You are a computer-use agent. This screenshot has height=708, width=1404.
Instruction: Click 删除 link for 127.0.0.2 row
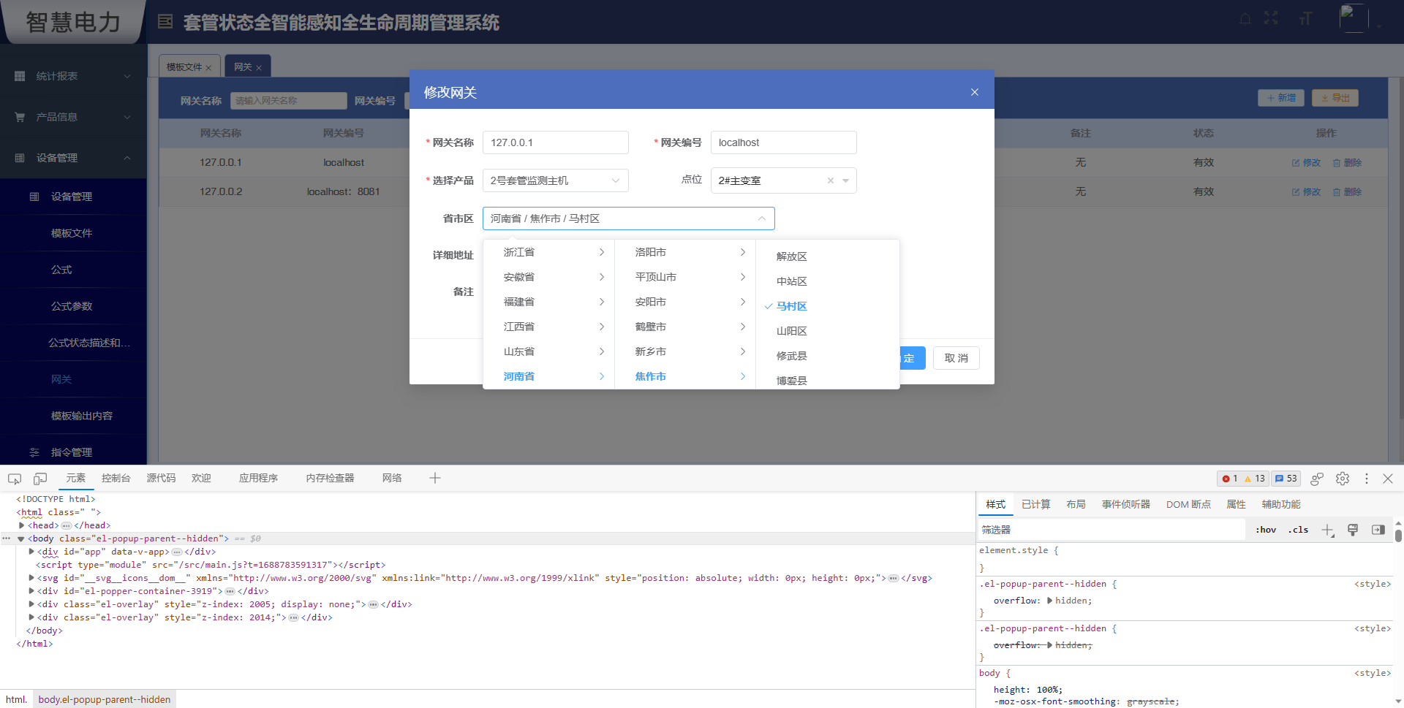coord(1347,191)
